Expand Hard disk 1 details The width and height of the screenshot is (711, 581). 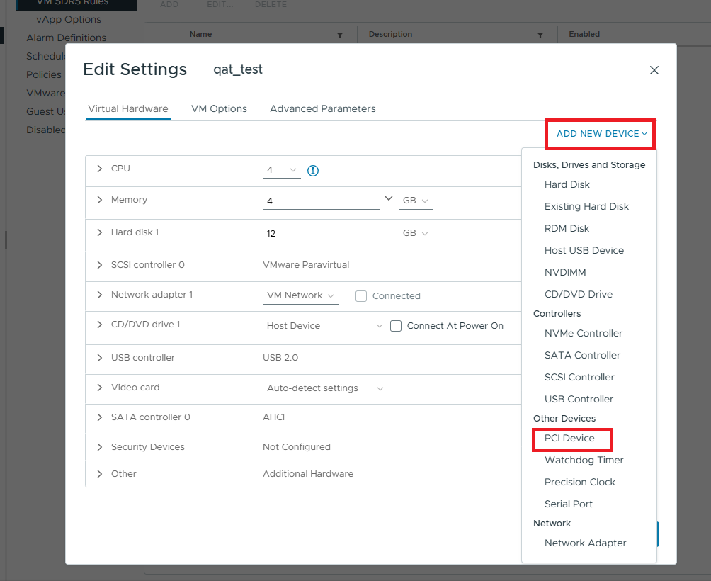[100, 232]
